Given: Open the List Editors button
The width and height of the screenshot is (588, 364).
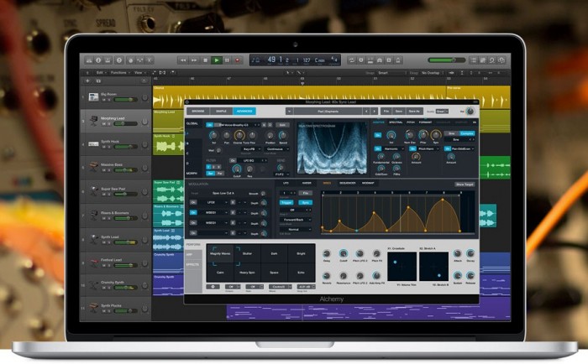Looking at the screenshot, I should [474, 60].
